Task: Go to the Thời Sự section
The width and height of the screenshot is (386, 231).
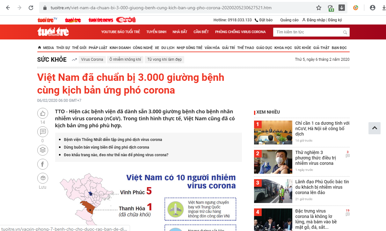Action: (x=63, y=48)
